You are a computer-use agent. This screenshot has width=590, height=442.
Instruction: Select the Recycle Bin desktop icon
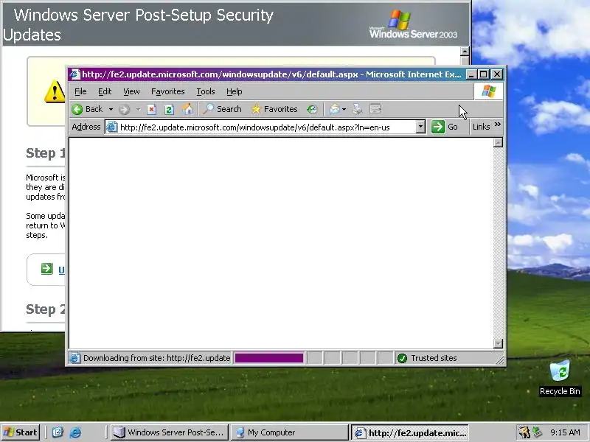[x=560, y=378]
